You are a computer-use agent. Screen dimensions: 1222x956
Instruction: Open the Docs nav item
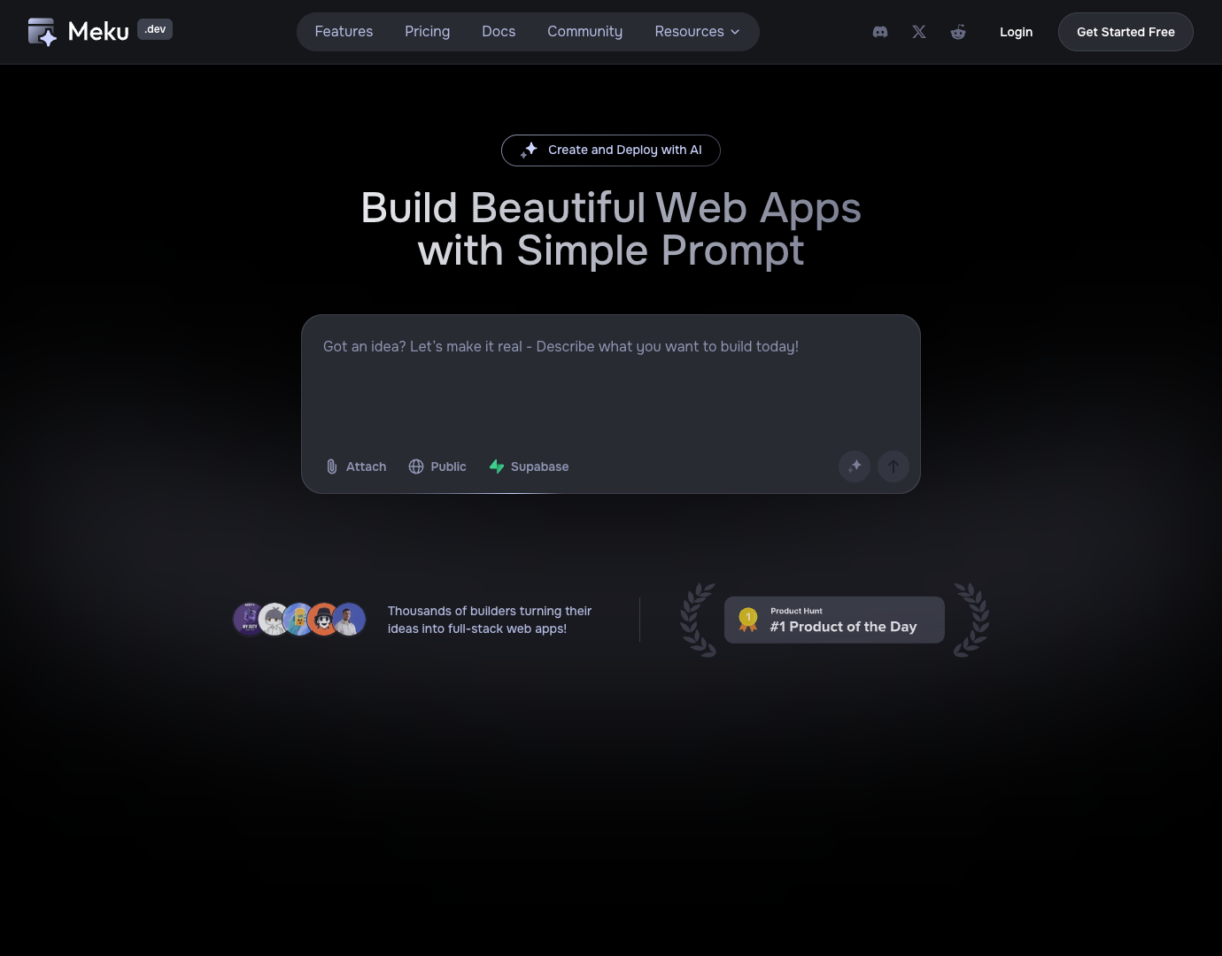499,32
